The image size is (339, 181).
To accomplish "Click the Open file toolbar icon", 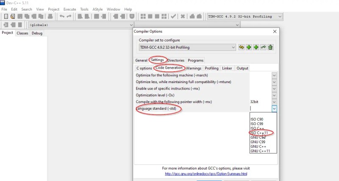I will click(x=13, y=17).
